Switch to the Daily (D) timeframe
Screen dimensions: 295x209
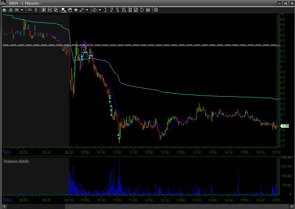point(142,10)
